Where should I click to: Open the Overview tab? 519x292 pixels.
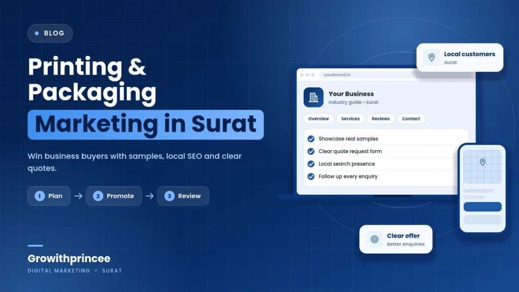tap(318, 119)
